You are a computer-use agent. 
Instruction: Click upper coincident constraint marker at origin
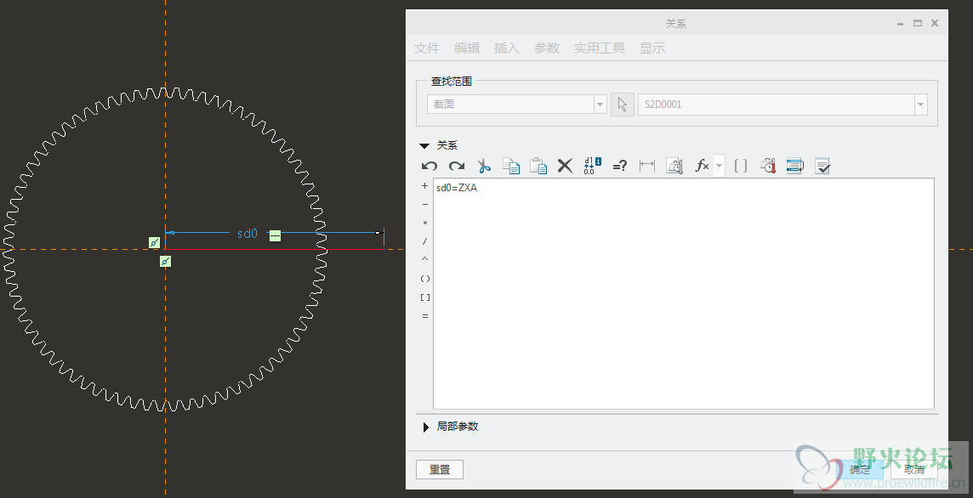pos(155,242)
